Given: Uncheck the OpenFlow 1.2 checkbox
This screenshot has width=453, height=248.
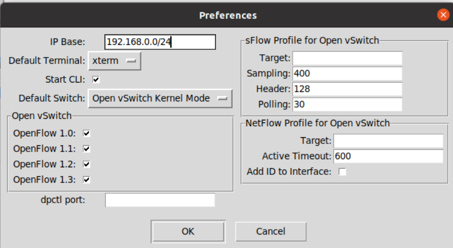Looking at the screenshot, I should (86, 165).
